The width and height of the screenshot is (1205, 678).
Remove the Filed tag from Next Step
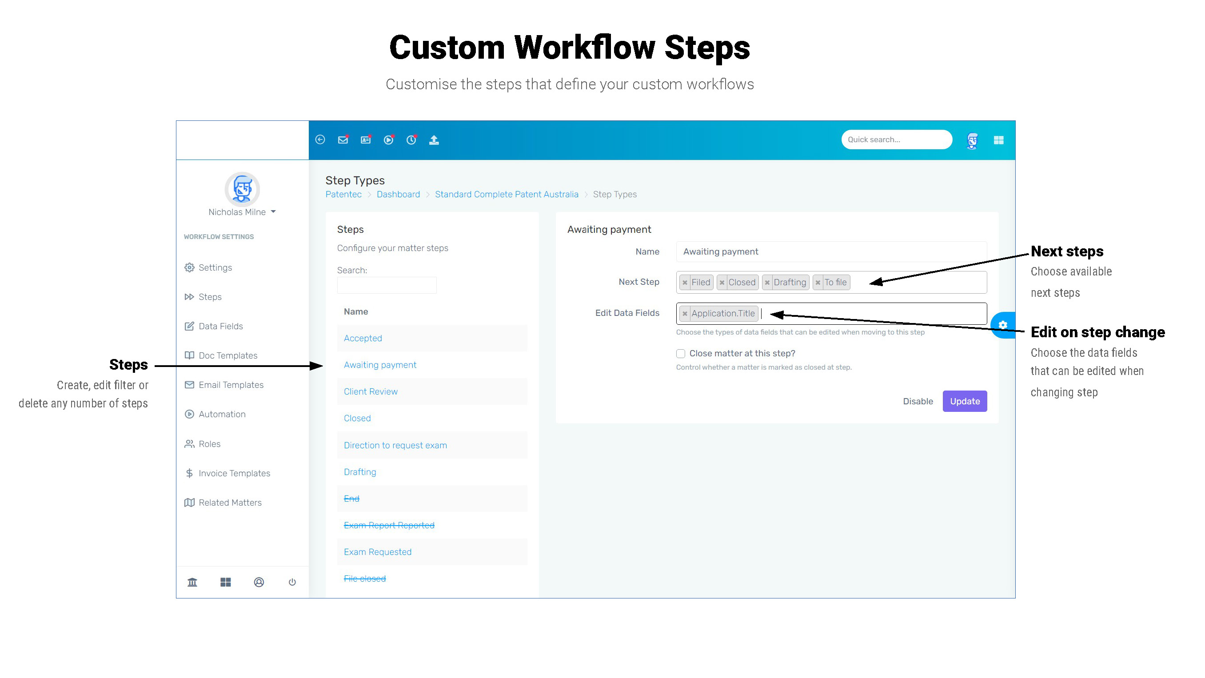[x=685, y=282]
